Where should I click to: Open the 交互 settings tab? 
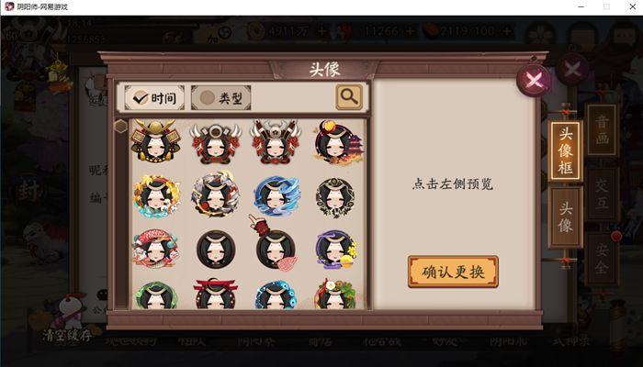tap(602, 195)
